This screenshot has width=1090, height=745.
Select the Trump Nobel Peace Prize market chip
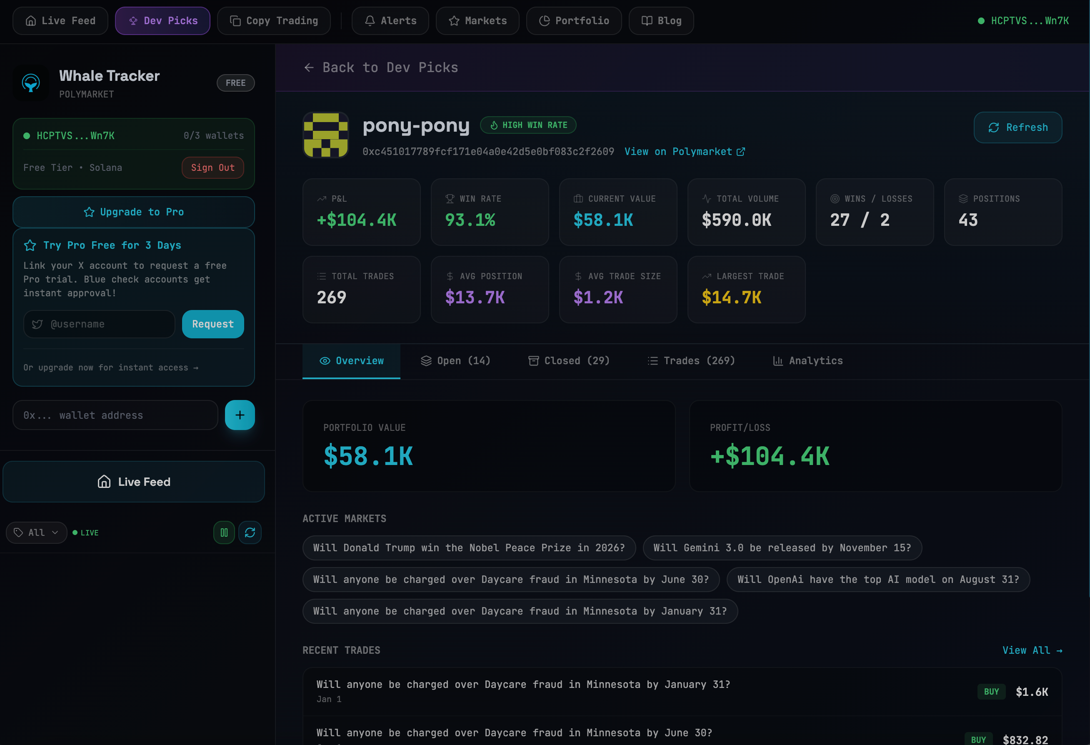tap(469, 547)
